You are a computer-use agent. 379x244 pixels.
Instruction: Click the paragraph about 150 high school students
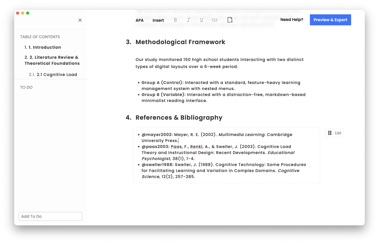tap(219, 63)
